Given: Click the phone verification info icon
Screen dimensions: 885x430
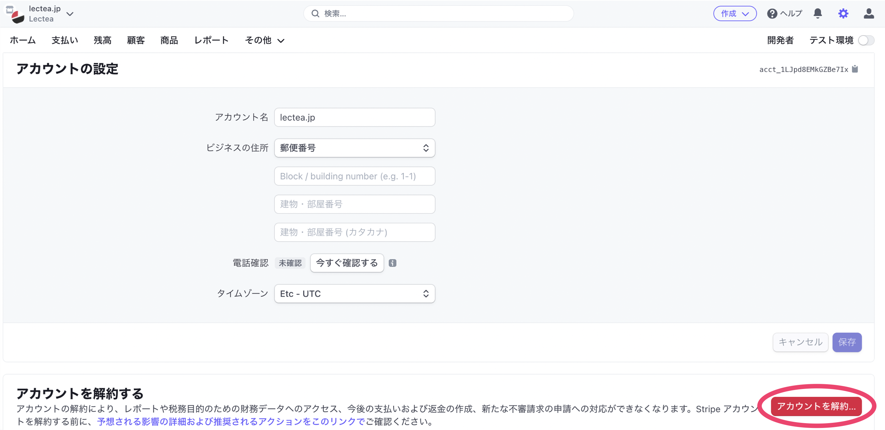Looking at the screenshot, I should pyautogui.click(x=392, y=263).
